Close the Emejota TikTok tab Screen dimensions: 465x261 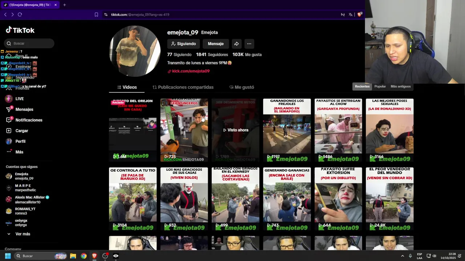coord(56,5)
